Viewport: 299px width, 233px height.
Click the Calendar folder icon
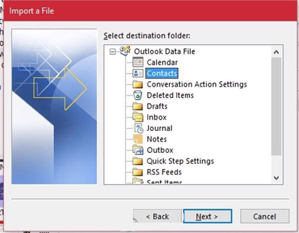tap(138, 62)
